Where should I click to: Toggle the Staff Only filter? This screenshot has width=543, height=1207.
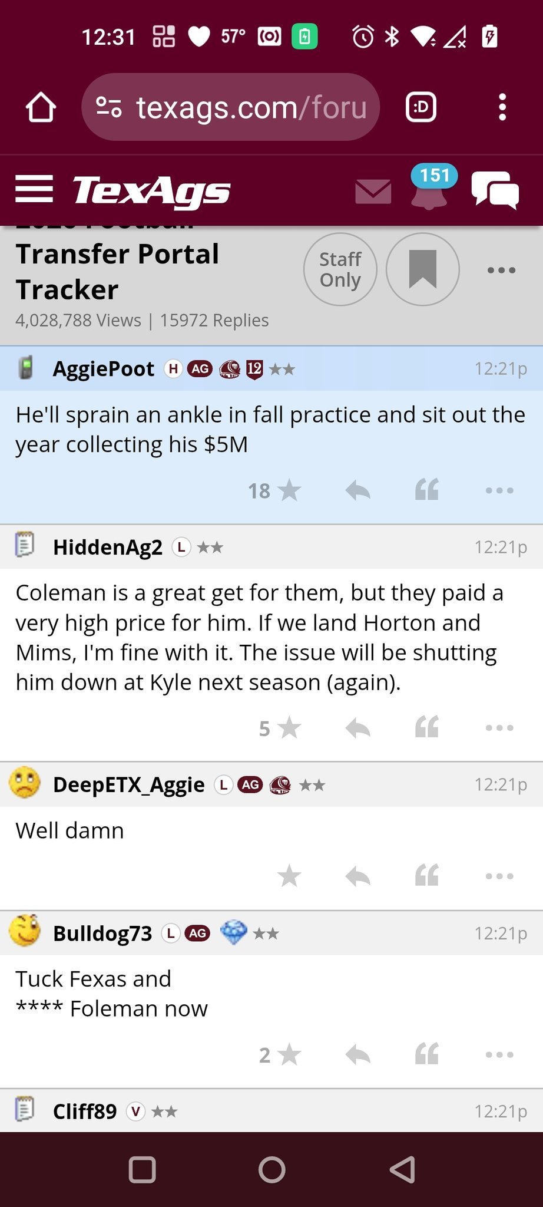340,269
